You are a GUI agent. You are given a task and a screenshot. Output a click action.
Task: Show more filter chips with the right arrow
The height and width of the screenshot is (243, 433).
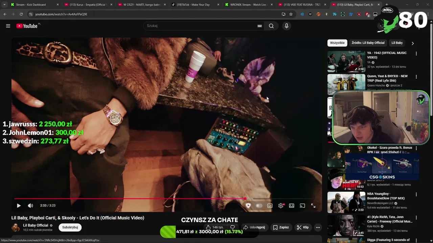(412, 43)
